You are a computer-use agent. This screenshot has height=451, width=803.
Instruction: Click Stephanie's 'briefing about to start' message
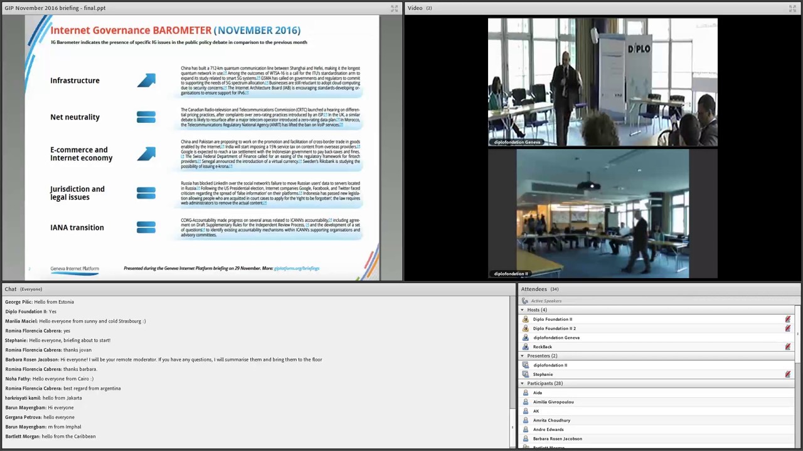[58, 340]
